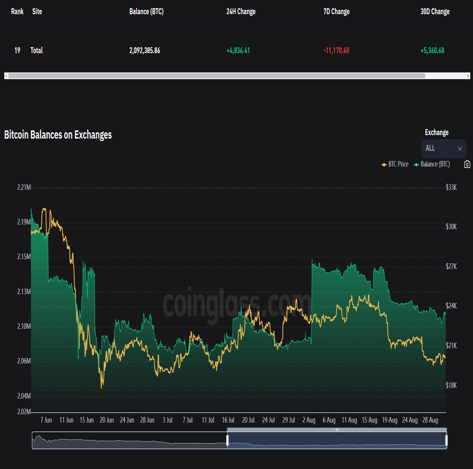Viewport: 473px width, 469px height.
Task: Select the Total row in the table
Action: click(x=236, y=50)
